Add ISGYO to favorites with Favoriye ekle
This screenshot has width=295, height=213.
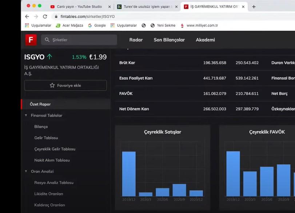[x=65, y=85]
